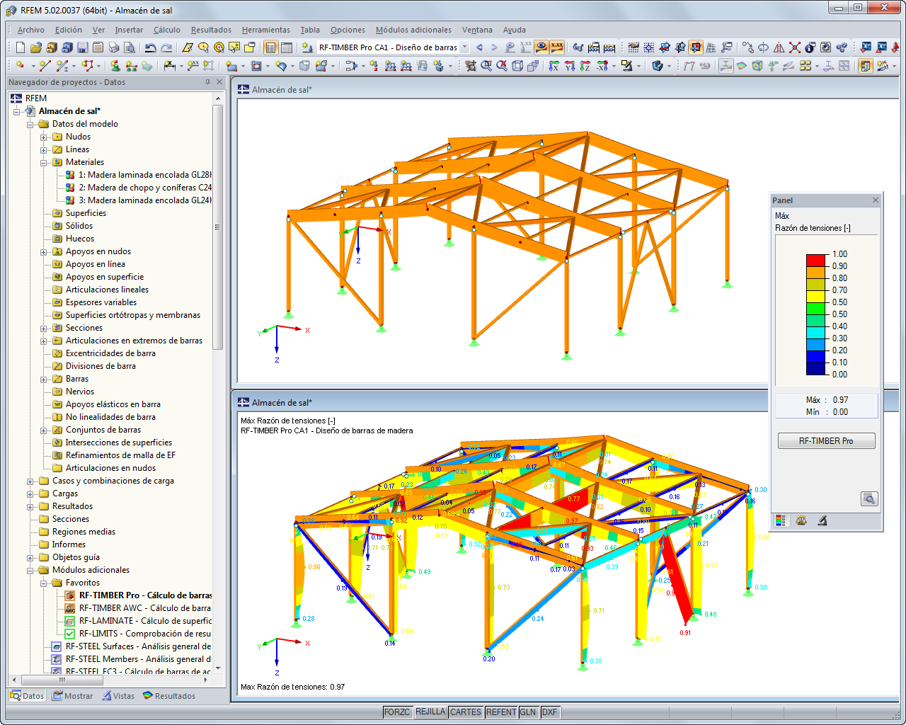Expand Casos y combinaciones de carga
This screenshot has width=906, height=725.
30,481
